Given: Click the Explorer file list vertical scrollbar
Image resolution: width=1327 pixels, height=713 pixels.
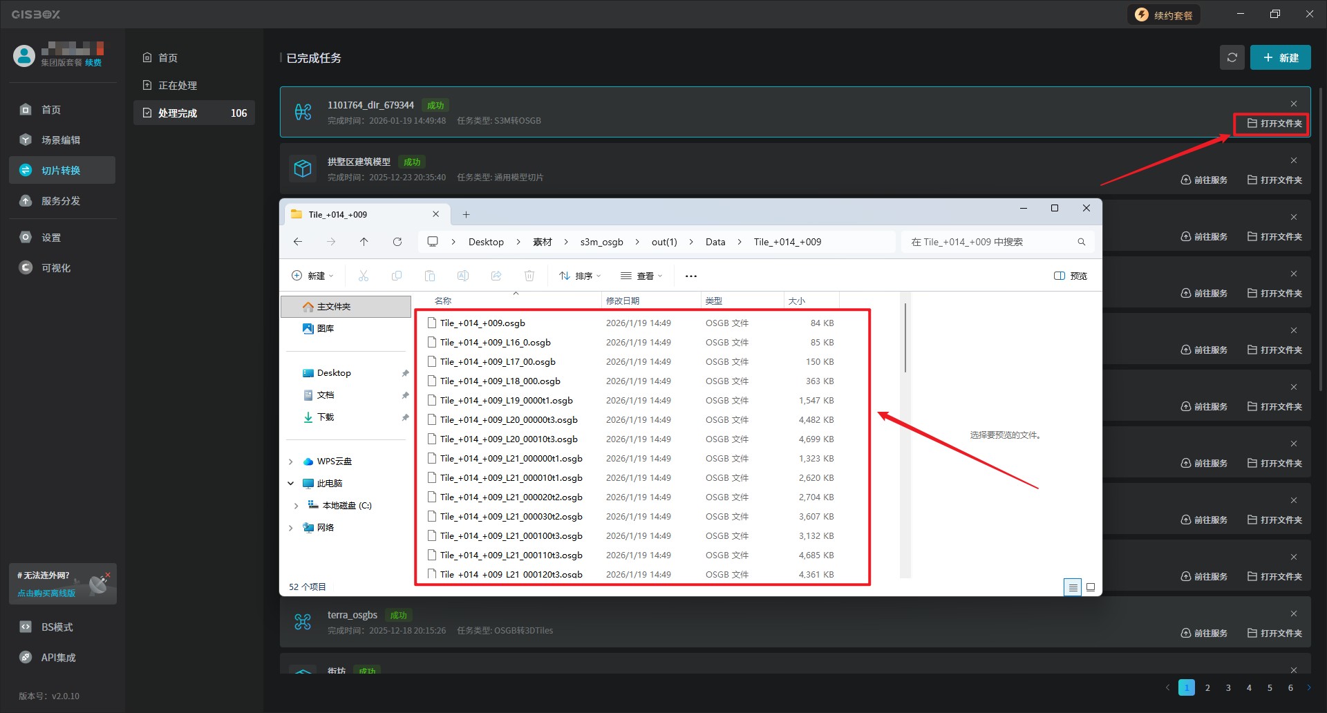Looking at the screenshot, I should pos(905,339).
